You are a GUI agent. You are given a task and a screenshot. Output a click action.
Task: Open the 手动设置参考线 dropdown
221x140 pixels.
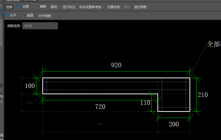point(91,7)
